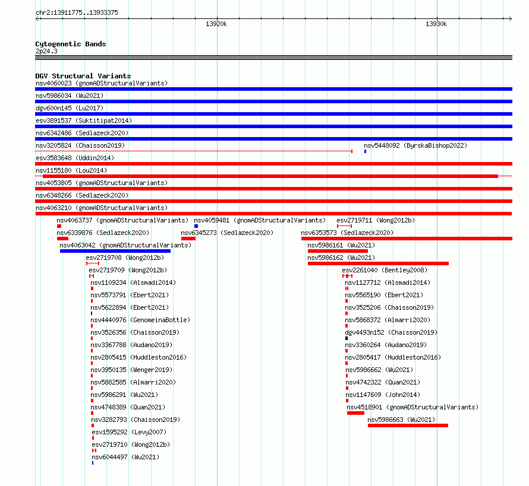Open nsv3282793 (Chaisson2019) label
Viewport: 529px width, 486px height.
pos(136,420)
